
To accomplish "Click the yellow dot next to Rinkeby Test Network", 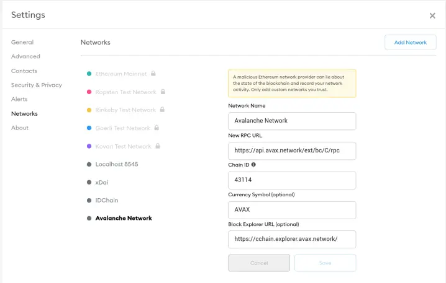I will click(x=89, y=110).
